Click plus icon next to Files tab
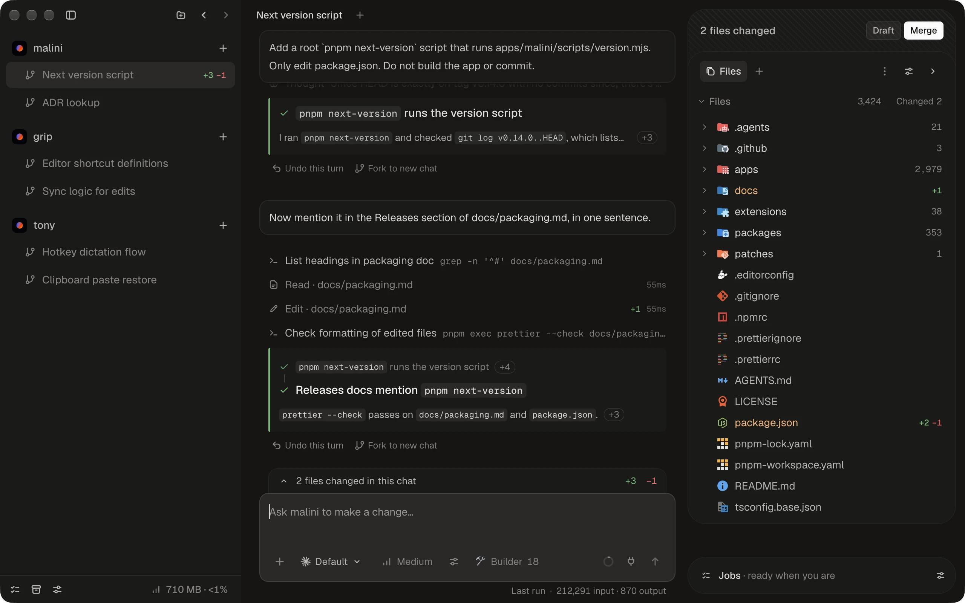Viewport: 965px width, 603px height. click(759, 71)
